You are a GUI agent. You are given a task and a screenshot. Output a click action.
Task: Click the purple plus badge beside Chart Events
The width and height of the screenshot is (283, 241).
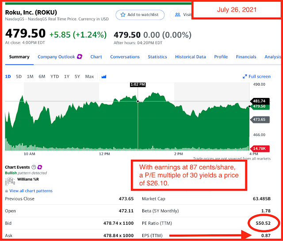[x=40, y=167]
